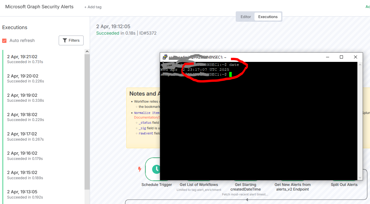The height and width of the screenshot is (204, 370).
Task: Click the Succeeded status in execution header
Action: point(108,33)
